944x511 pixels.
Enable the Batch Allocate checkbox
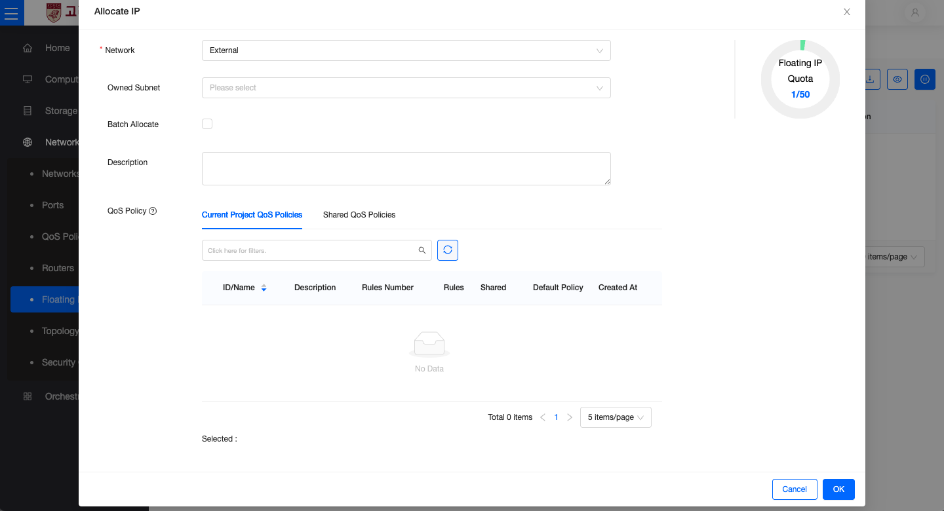(207, 124)
